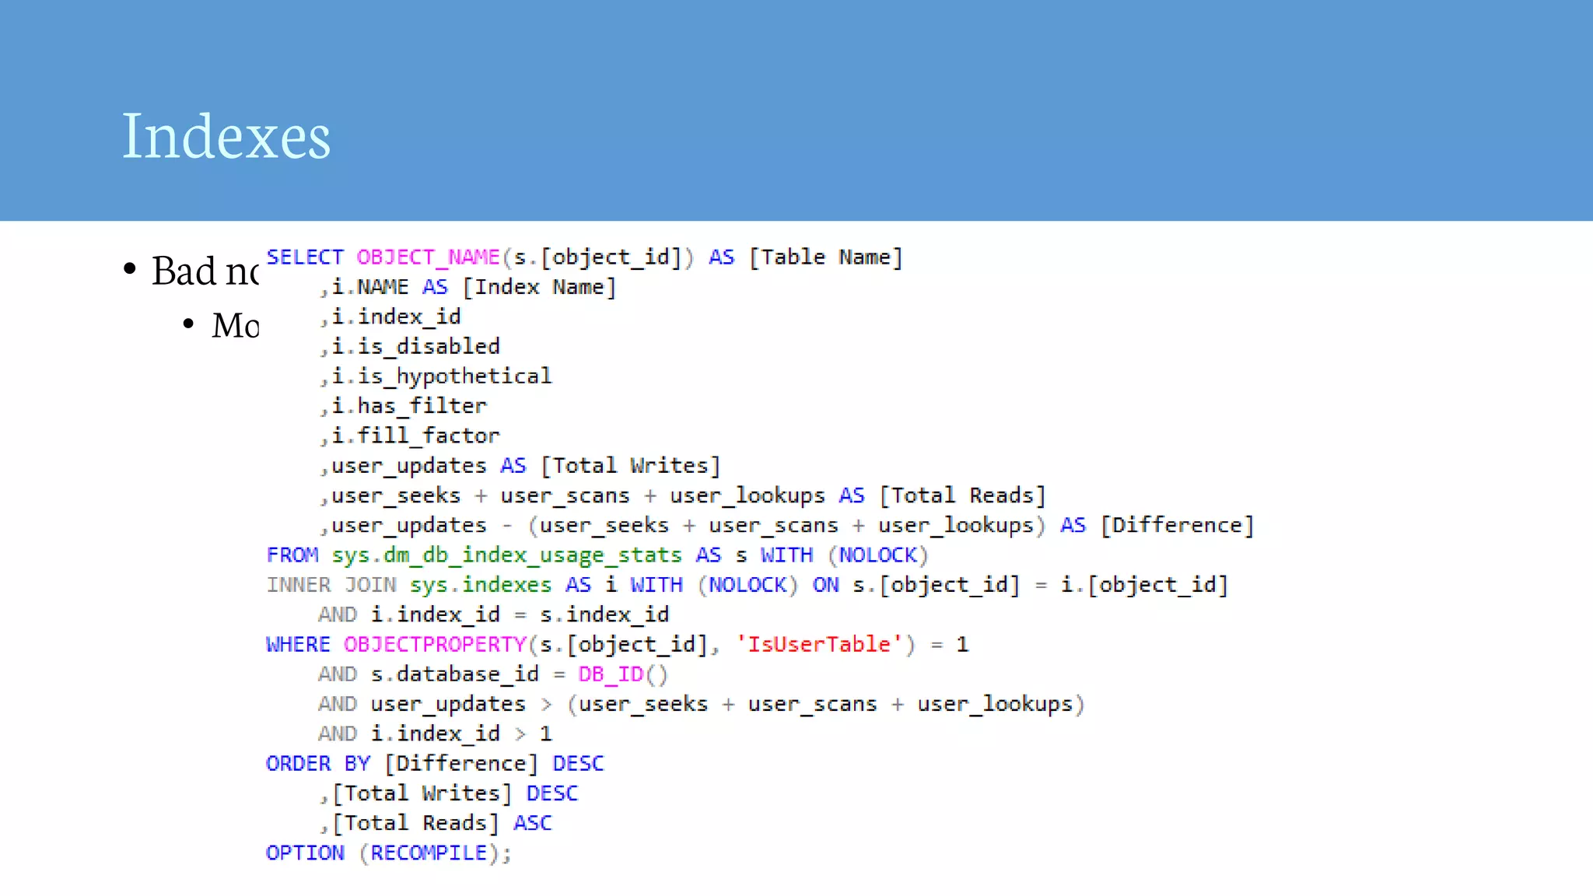This screenshot has width=1593, height=896.
Task: Click the ',i.has_filter' code line
Action: point(403,406)
